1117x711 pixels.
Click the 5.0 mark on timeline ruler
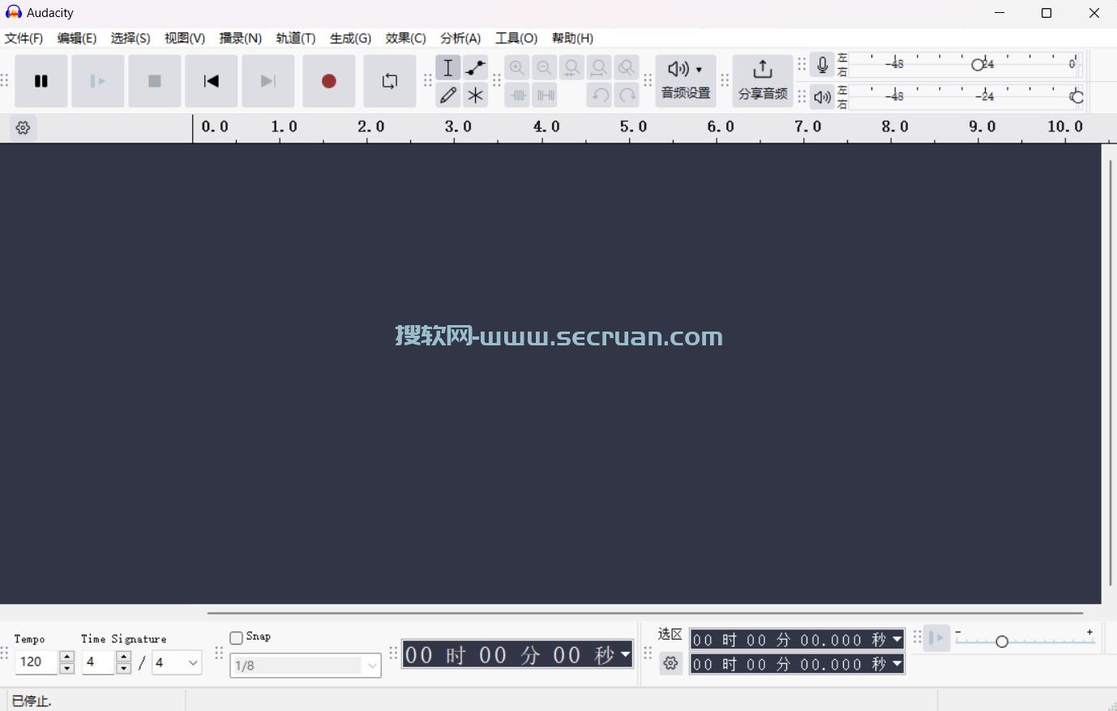click(633, 126)
